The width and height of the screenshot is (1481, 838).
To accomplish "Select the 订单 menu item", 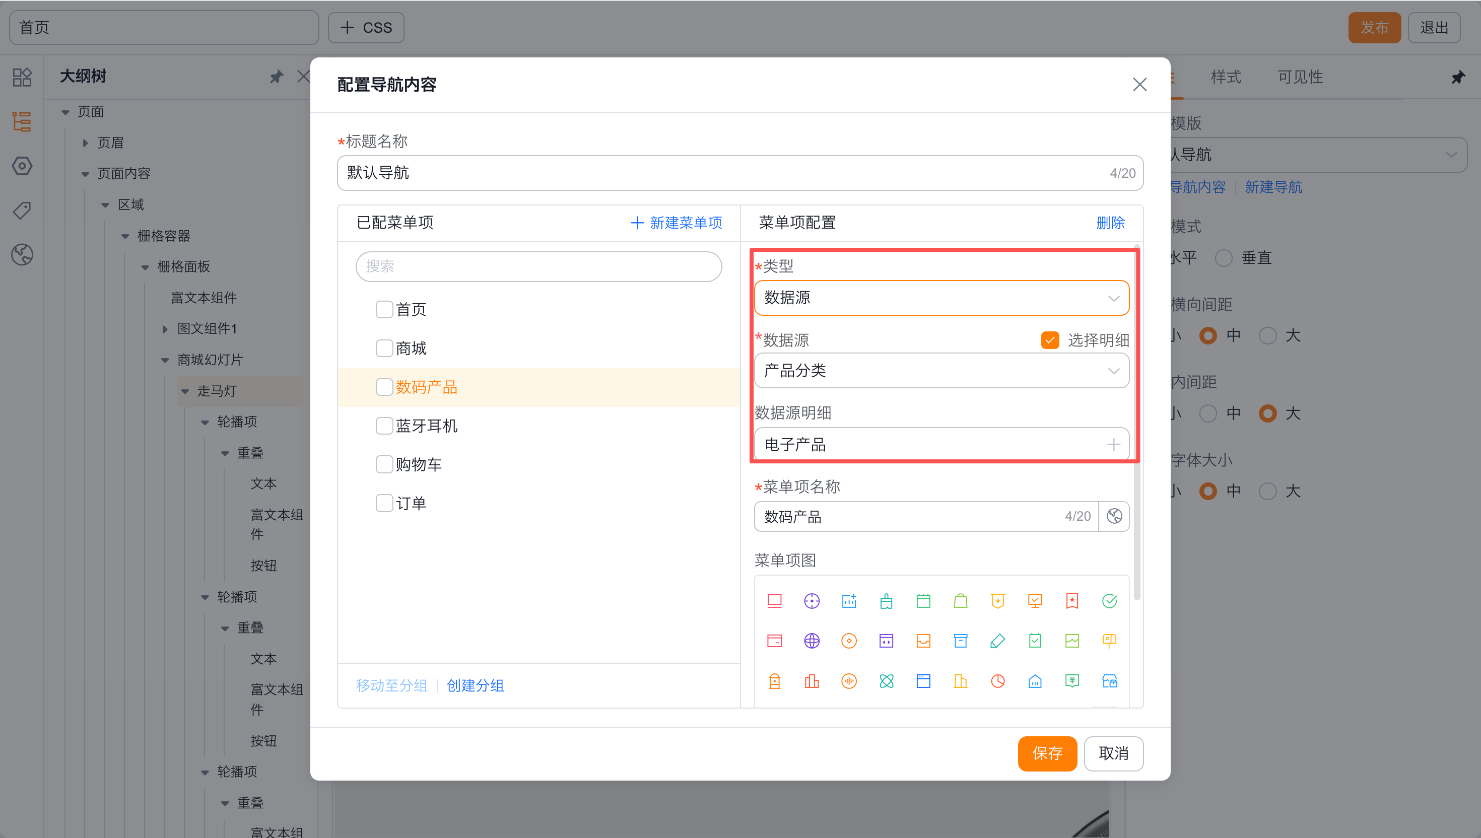I will tap(411, 504).
